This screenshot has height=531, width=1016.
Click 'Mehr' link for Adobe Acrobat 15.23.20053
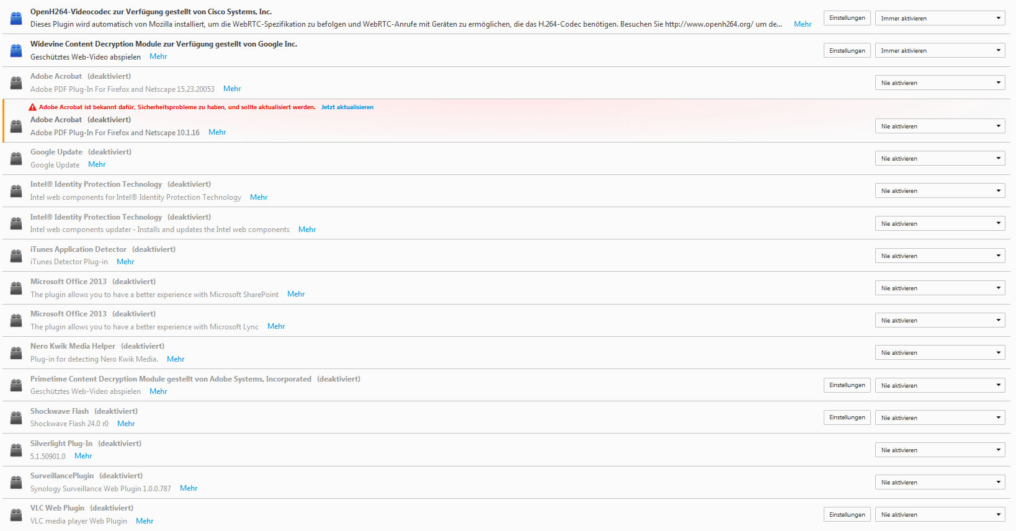pos(232,89)
